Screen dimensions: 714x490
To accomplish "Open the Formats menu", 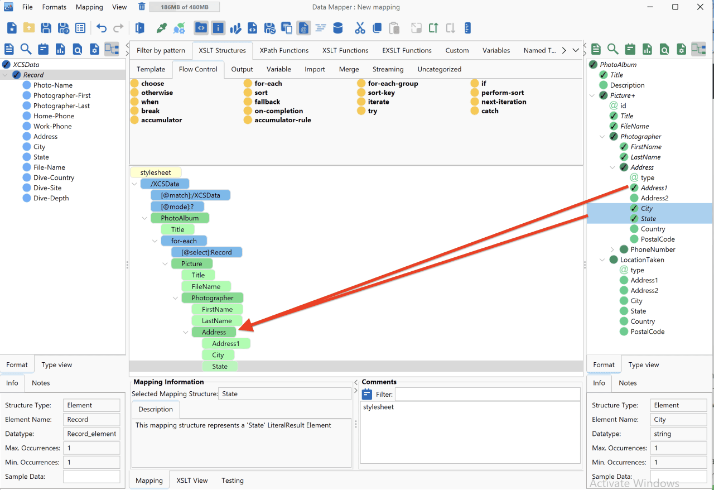I will coord(54,7).
